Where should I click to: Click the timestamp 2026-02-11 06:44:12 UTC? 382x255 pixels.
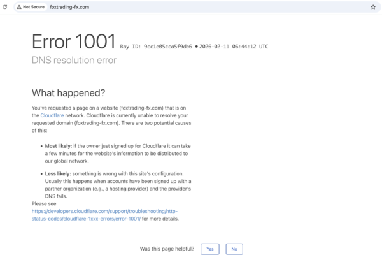[x=234, y=47]
